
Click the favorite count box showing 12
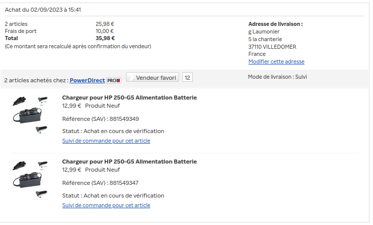pyautogui.click(x=187, y=78)
